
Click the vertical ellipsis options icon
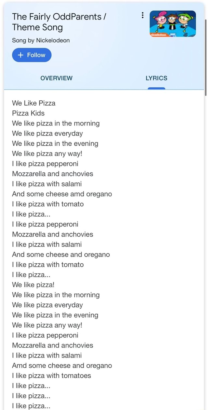[x=142, y=15]
